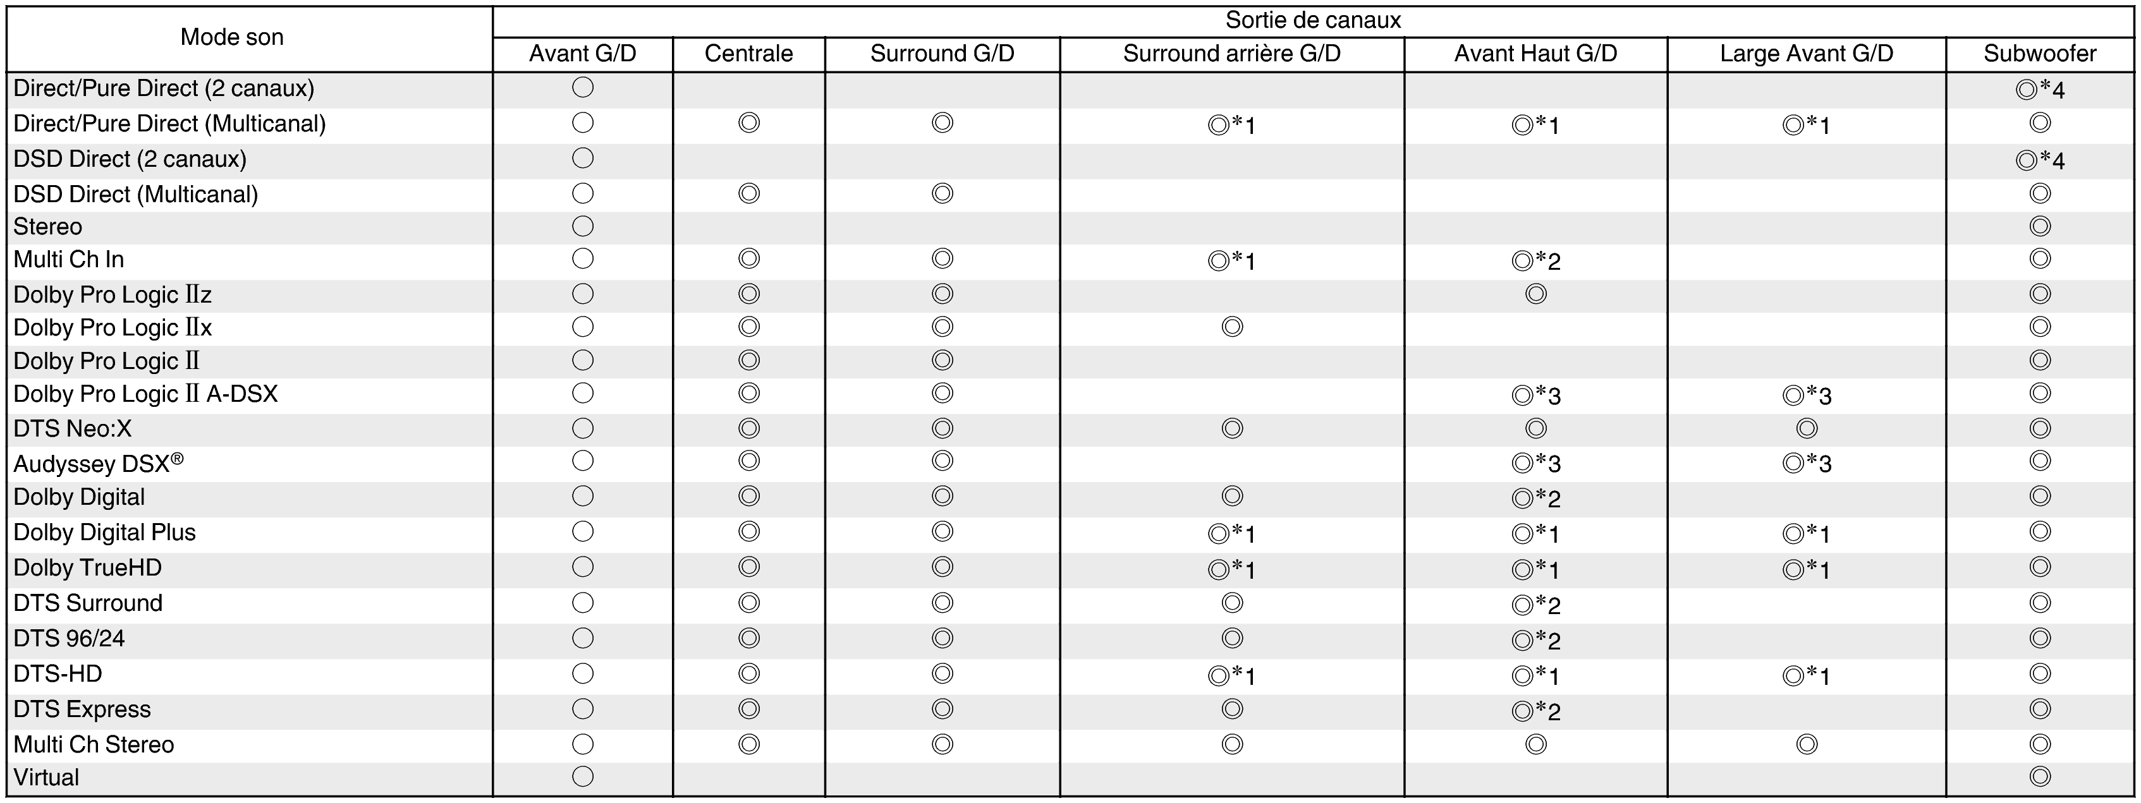
Task: Select the Avant G/D circle for Virtual
Action: click(583, 777)
